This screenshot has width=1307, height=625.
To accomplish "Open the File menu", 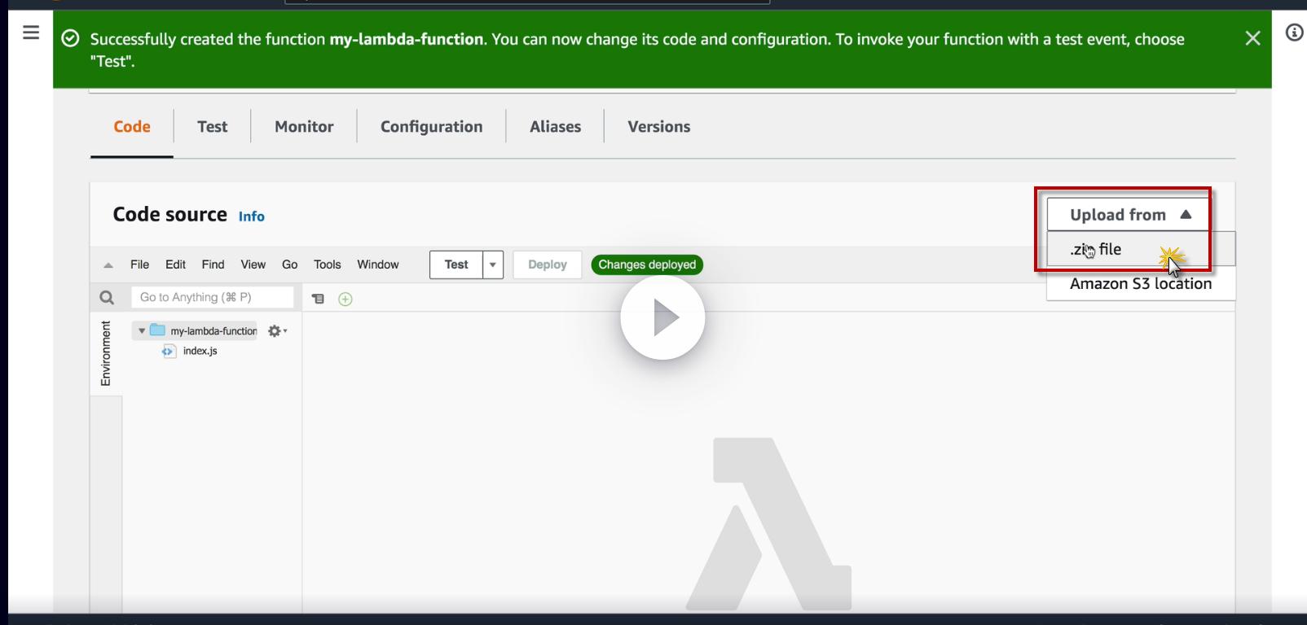I will pyautogui.click(x=139, y=264).
